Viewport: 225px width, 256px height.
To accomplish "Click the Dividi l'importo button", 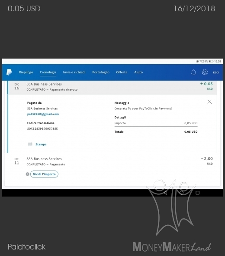I will [x=44, y=174].
